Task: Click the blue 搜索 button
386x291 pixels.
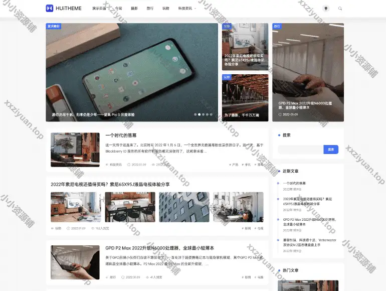Action: [331, 150]
